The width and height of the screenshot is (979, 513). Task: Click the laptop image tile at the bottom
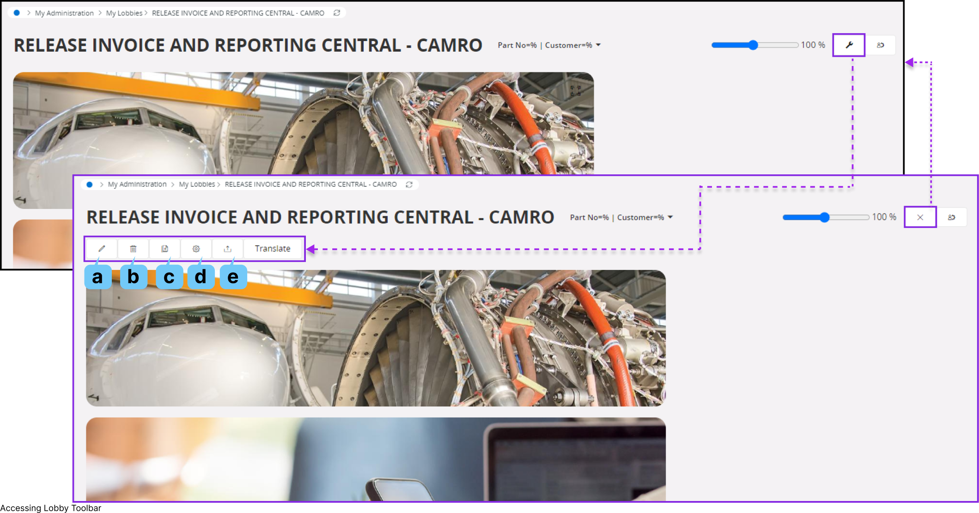click(x=376, y=459)
